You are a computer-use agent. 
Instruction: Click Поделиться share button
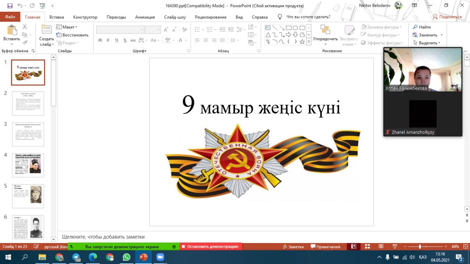[x=447, y=17]
